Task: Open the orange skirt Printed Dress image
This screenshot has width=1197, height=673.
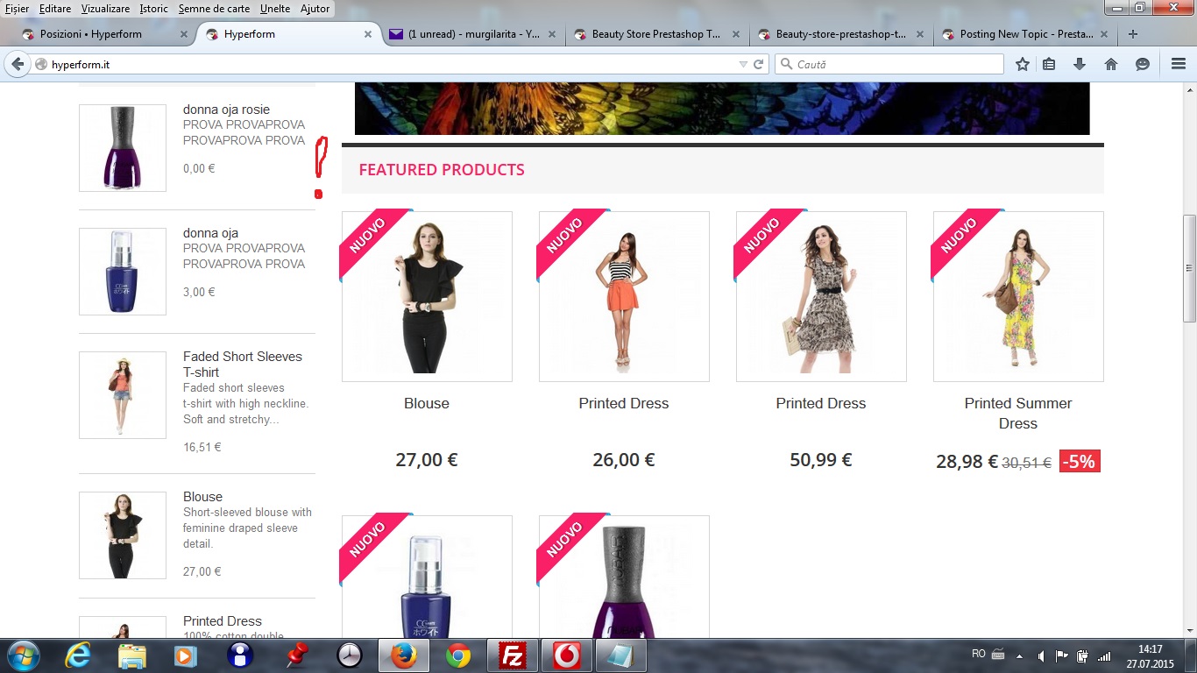Action: click(624, 296)
